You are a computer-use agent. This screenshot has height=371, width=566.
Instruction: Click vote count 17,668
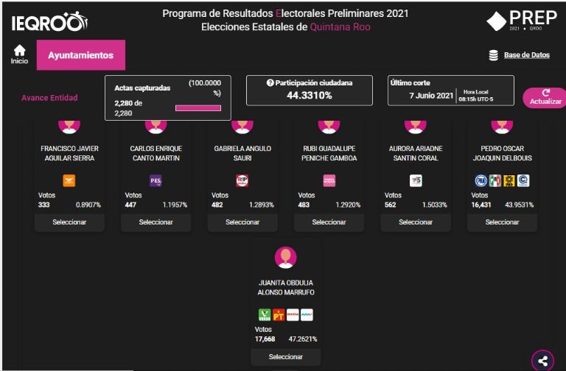(x=265, y=339)
